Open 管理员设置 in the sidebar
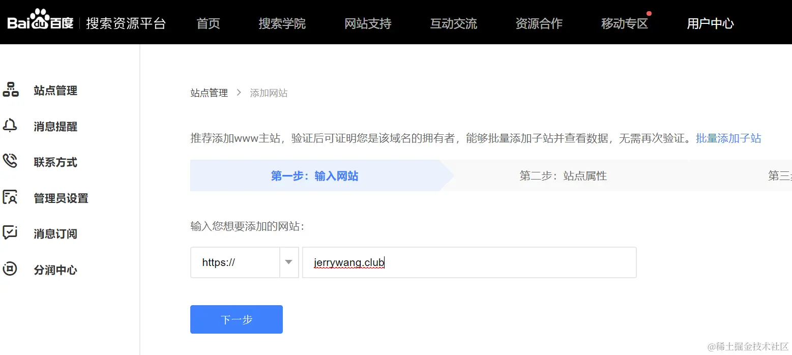The image size is (792, 355). [x=61, y=198]
